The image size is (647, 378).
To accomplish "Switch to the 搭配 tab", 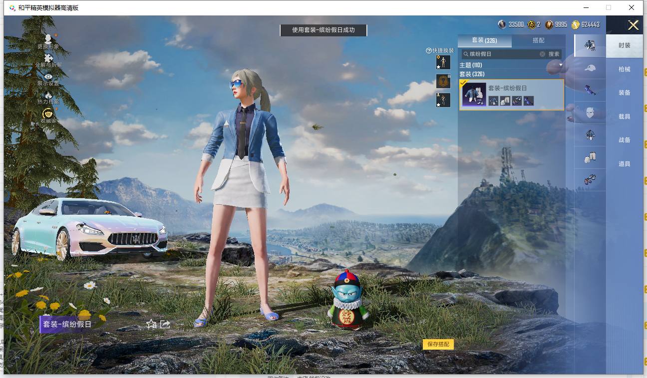I will point(538,40).
